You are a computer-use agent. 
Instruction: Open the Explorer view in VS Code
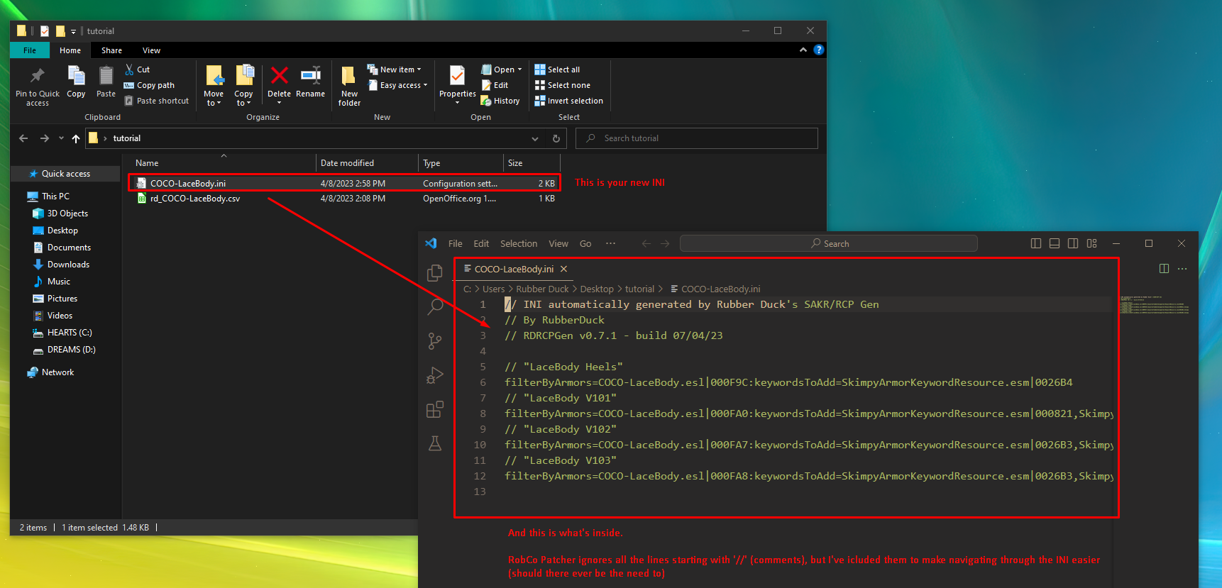pos(435,273)
